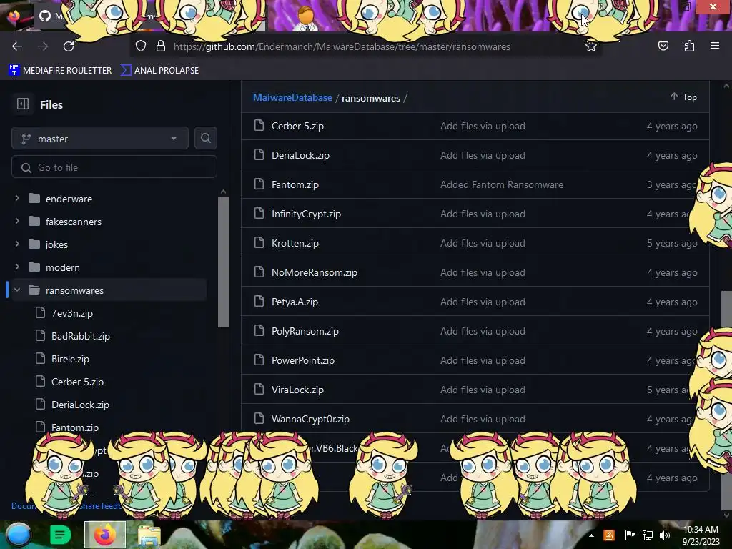
Task: Click the Action Center flag tray icon
Action: pos(630,535)
